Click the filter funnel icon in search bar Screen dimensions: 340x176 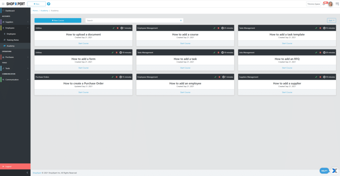181,21
